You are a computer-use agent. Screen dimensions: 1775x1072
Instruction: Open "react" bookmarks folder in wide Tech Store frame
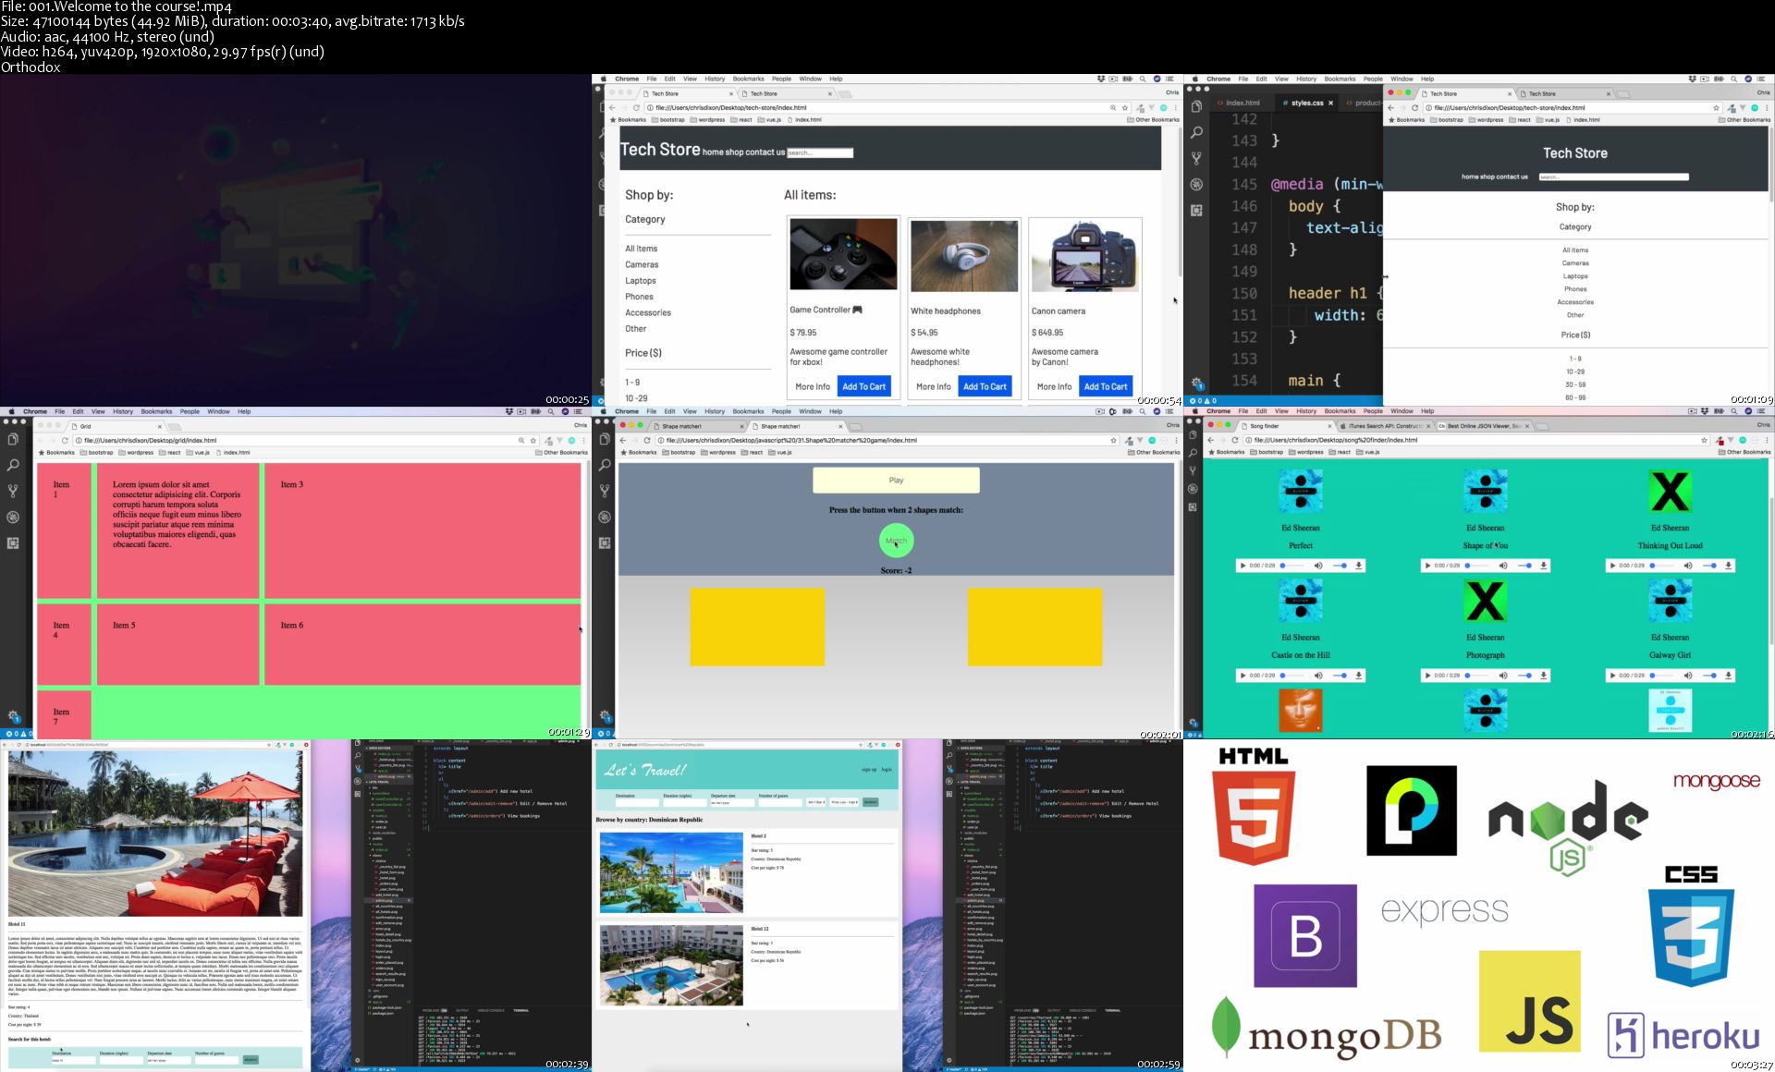(x=741, y=119)
